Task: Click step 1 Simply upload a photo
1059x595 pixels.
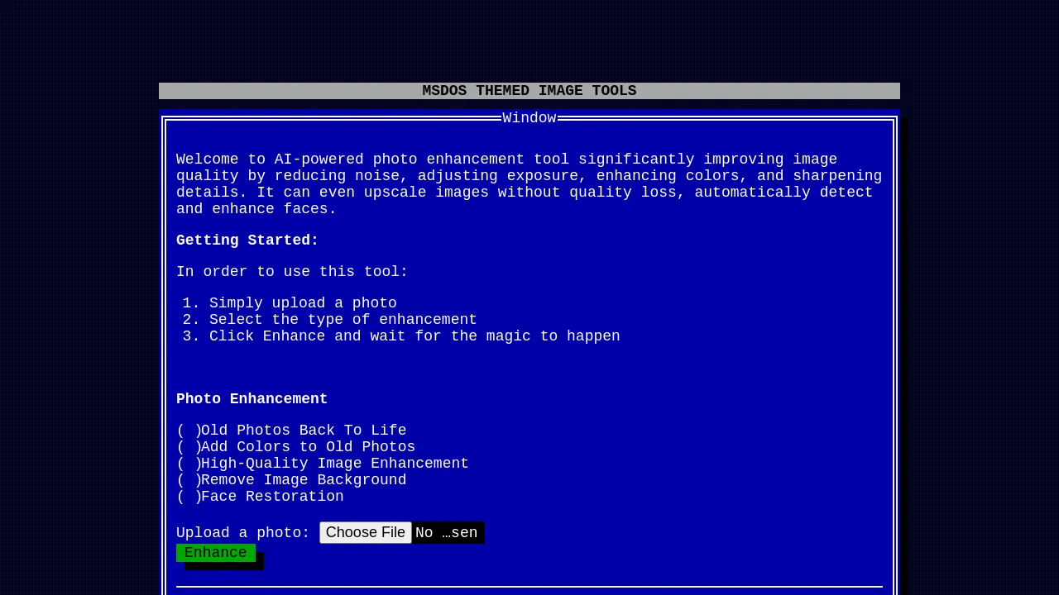Action: coord(303,302)
